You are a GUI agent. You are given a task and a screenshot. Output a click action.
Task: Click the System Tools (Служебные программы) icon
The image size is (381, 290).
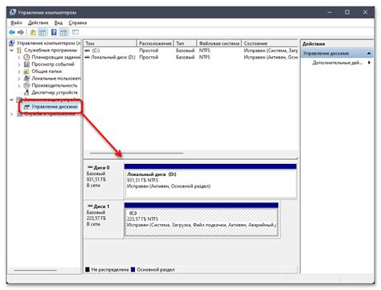pyautogui.click(x=19, y=50)
